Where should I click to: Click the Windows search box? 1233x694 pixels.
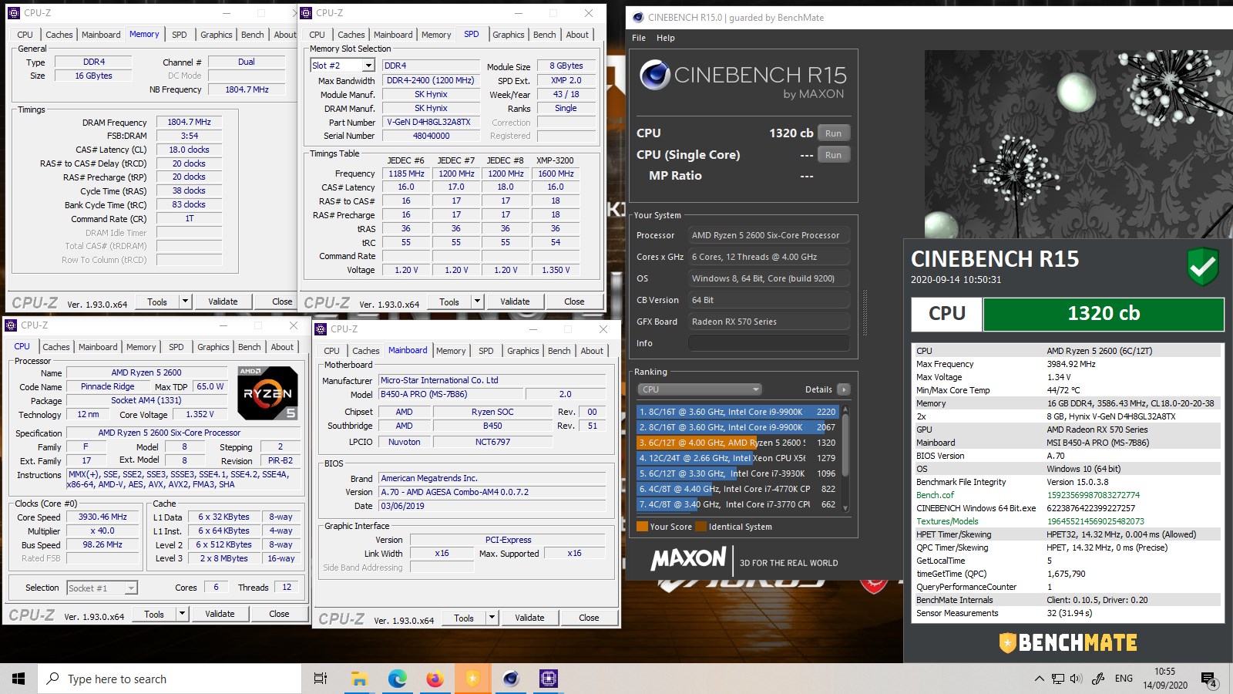[170, 679]
